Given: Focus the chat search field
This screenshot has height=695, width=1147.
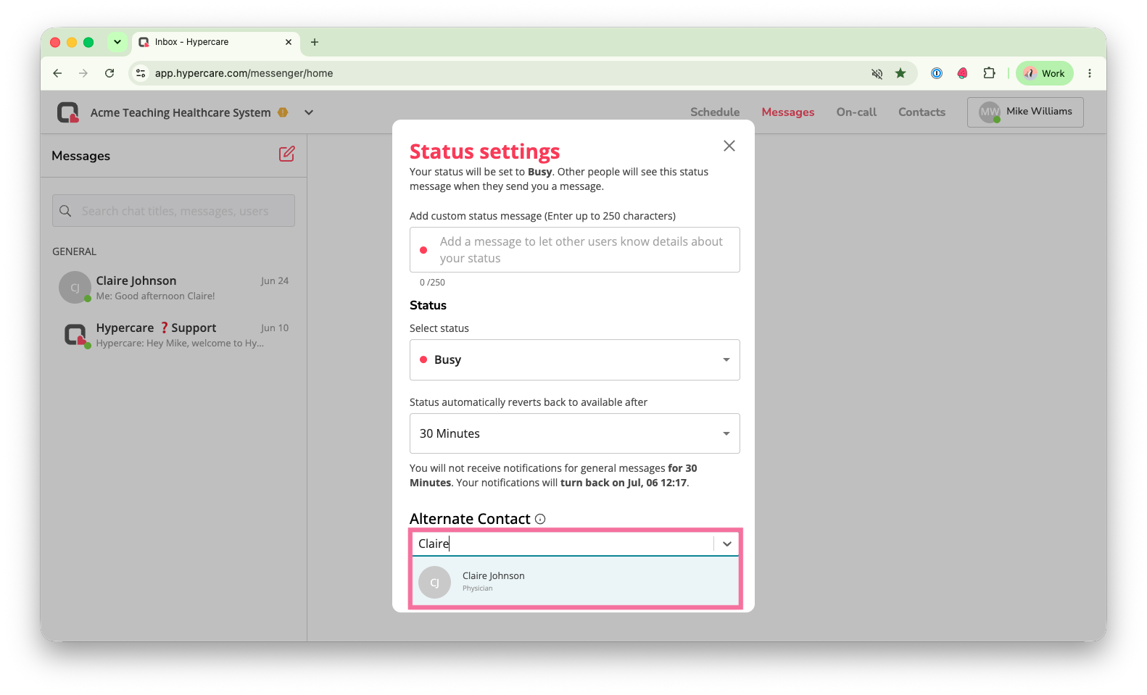Looking at the screenshot, I should pos(174,211).
